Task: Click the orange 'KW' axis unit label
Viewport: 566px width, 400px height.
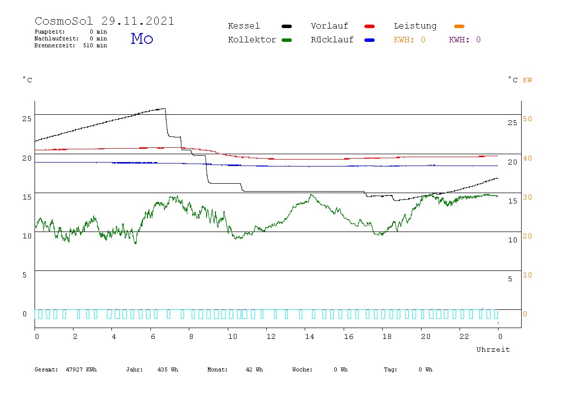Action: point(528,80)
